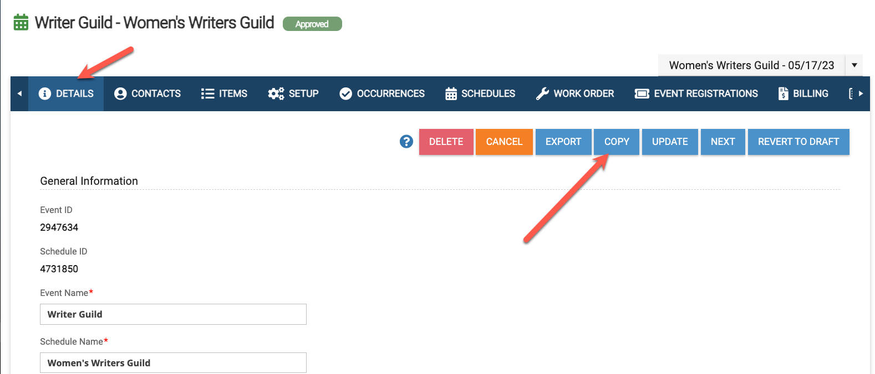Click the red Delete button
The height and width of the screenshot is (374, 875).
446,142
